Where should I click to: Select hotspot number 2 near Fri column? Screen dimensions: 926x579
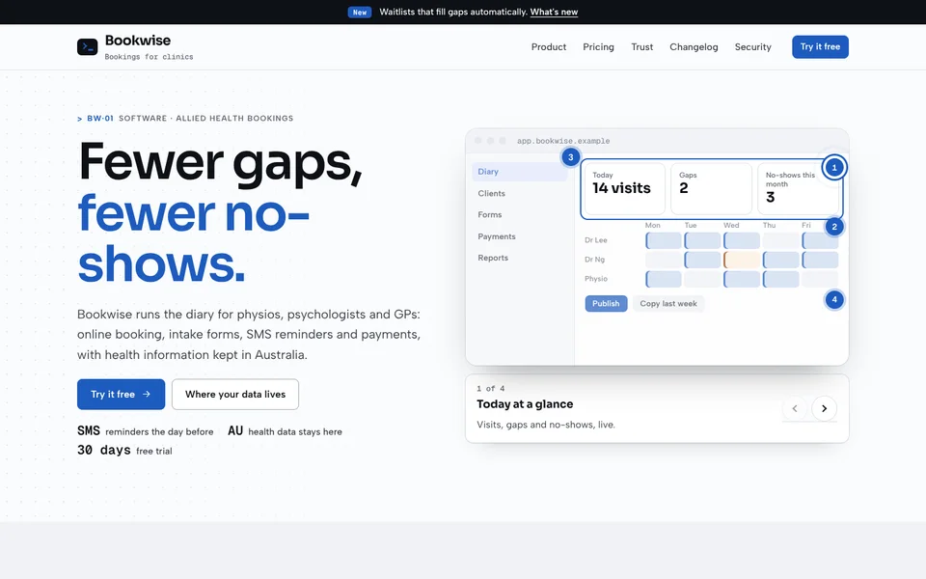tap(833, 226)
